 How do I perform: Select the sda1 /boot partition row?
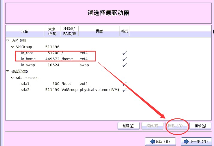25,84
